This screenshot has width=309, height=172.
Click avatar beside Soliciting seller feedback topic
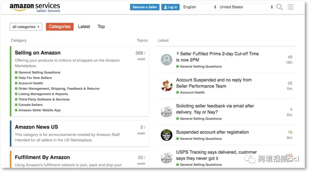point(167,112)
